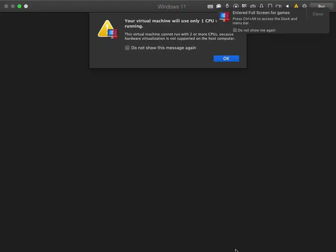This screenshot has width=336, height=252.
Task: Click the yellow warning triangle icon
Action: [296, 6]
